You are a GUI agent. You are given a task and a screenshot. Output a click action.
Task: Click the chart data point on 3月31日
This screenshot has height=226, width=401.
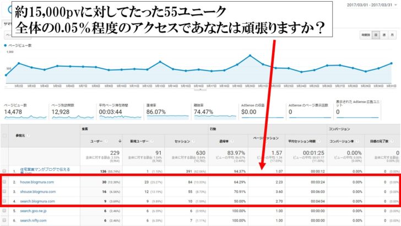click(392, 63)
